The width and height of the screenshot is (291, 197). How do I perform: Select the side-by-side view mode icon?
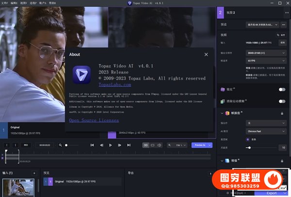click(x=145, y=145)
